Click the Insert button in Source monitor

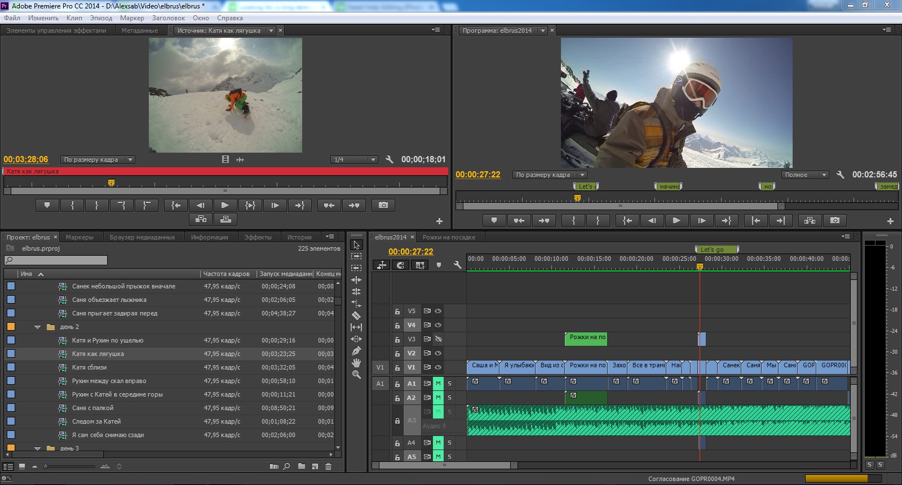click(201, 219)
